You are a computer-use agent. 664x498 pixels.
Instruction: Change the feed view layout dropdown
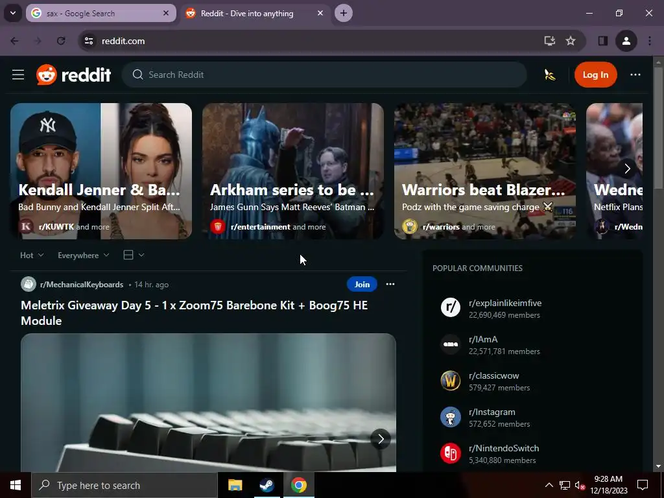[134, 255]
